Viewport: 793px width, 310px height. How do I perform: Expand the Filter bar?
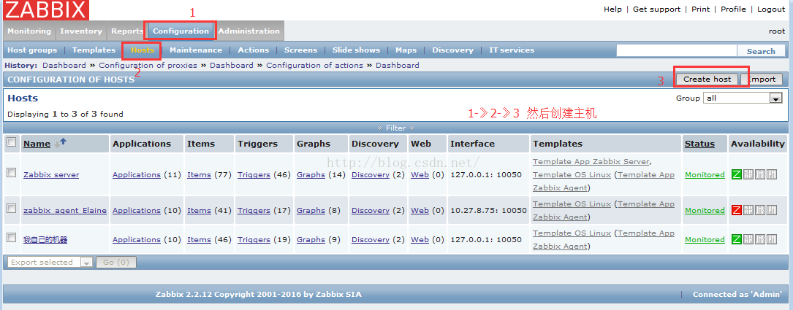[396, 128]
